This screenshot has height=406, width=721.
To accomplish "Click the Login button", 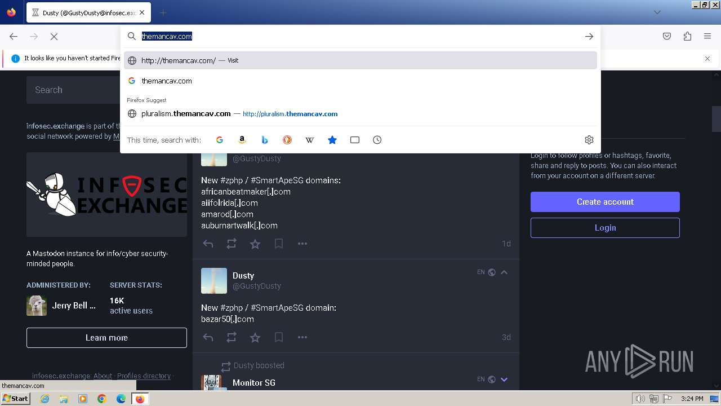I will 605,228.
